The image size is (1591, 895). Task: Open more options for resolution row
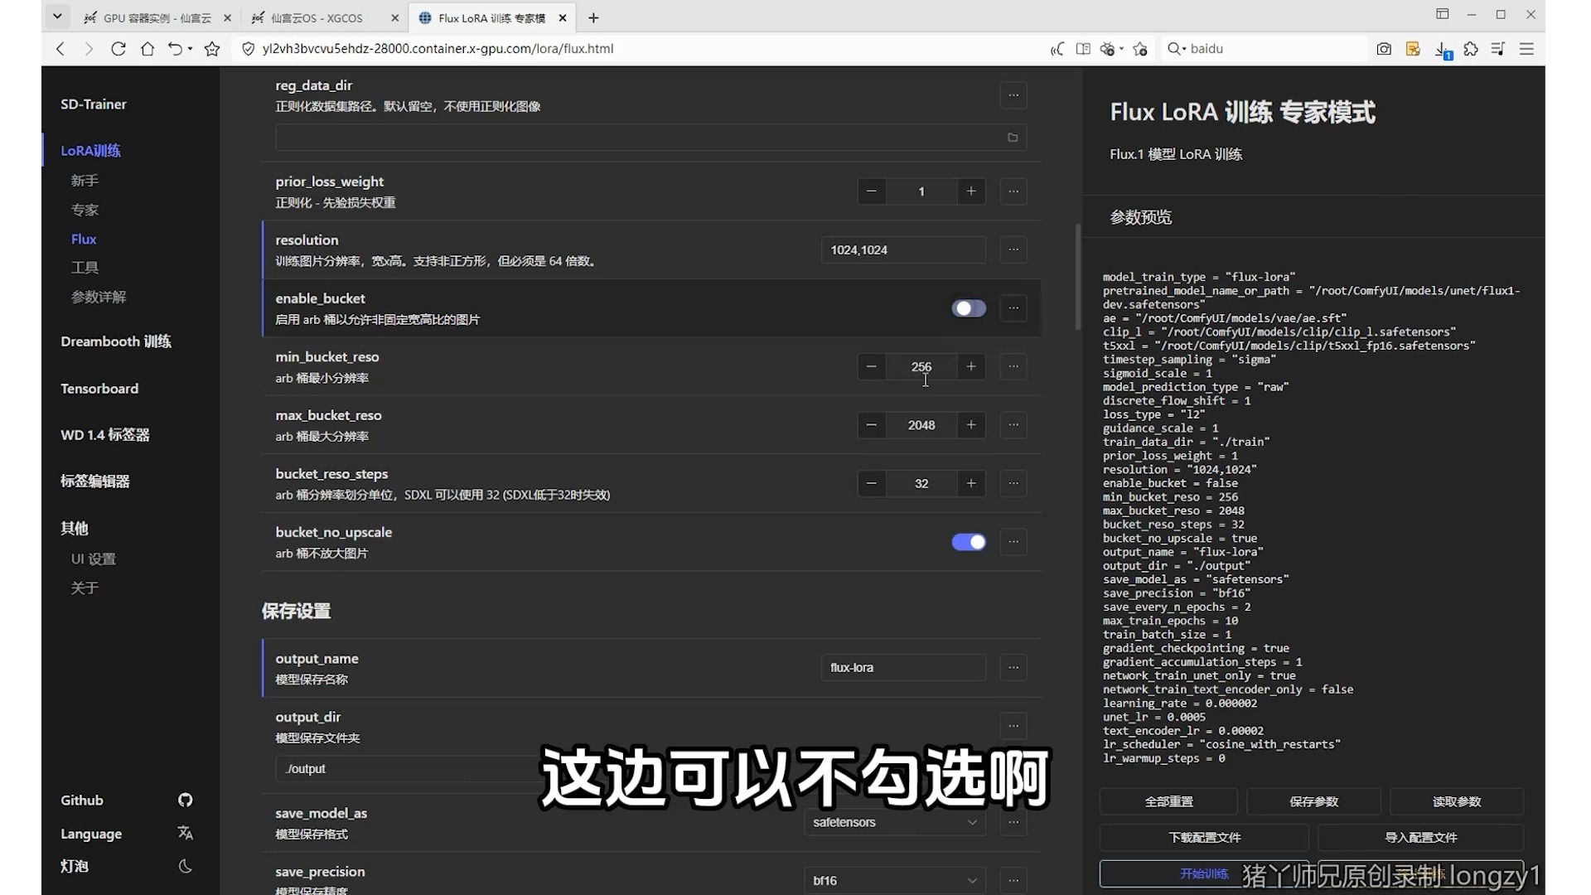pyautogui.click(x=1013, y=249)
